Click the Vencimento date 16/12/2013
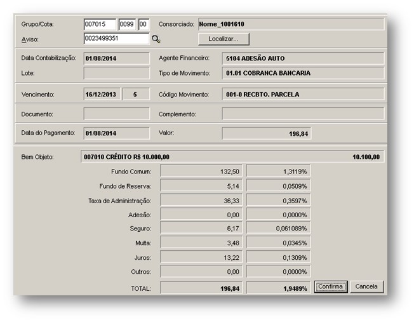The width and height of the screenshot is (414, 322). point(102,94)
